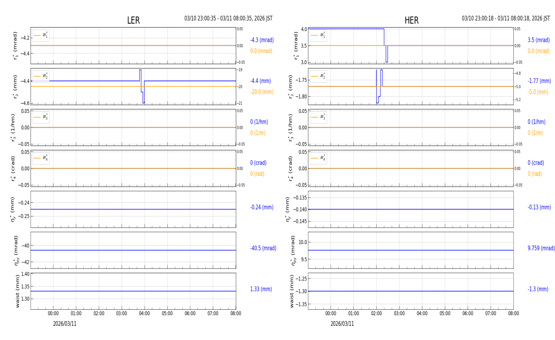Click the LER r3* (1/hm) axis label
The height and width of the screenshot is (340, 555).
tap(13, 128)
